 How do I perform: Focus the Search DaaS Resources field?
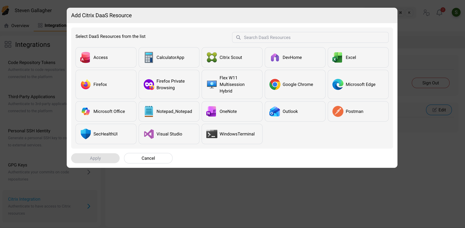pos(310,37)
